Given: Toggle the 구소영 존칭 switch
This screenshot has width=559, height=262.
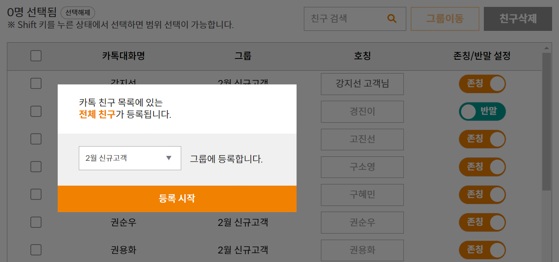Looking at the screenshot, I should [x=482, y=167].
